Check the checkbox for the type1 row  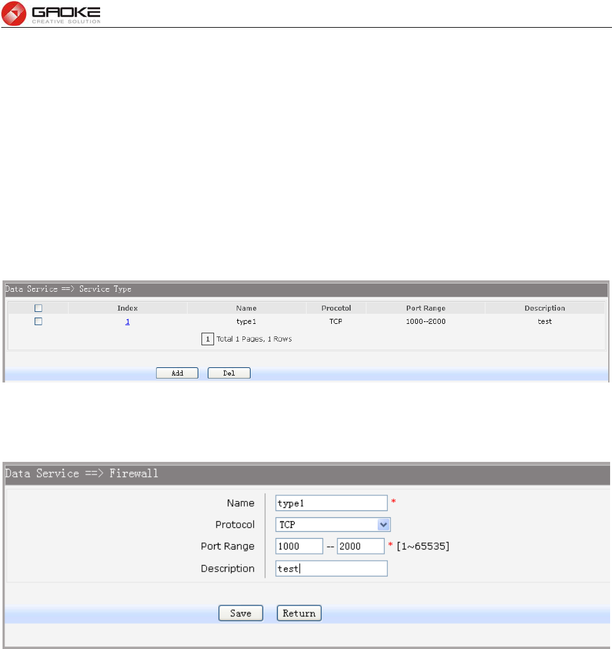coord(38,321)
